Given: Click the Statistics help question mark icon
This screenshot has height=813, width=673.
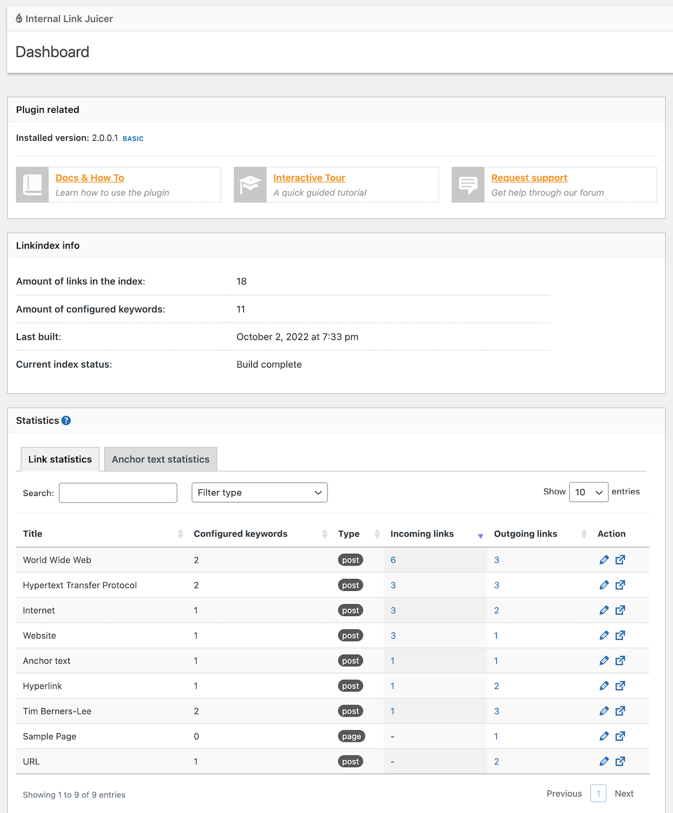Looking at the screenshot, I should pyautogui.click(x=66, y=421).
